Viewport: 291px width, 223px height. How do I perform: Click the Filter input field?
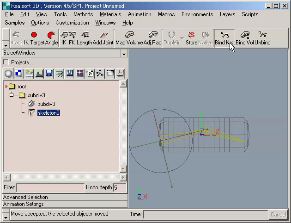(x=50, y=188)
